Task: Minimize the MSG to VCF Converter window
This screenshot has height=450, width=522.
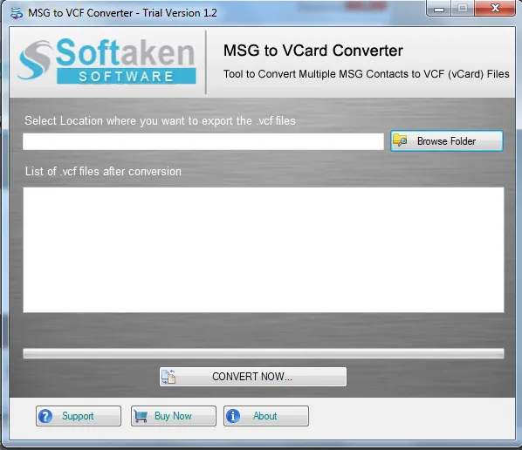Action: 439,9
